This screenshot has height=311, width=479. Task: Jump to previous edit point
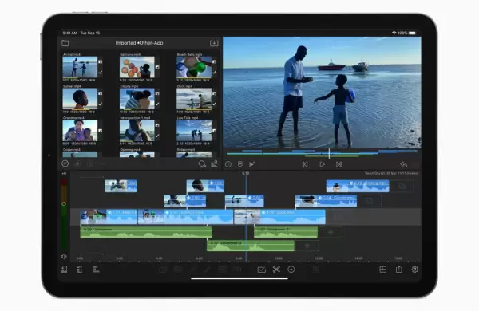pos(305,164)
